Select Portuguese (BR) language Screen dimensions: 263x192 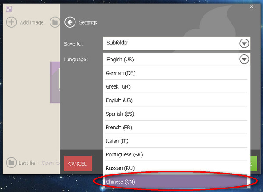176,154
